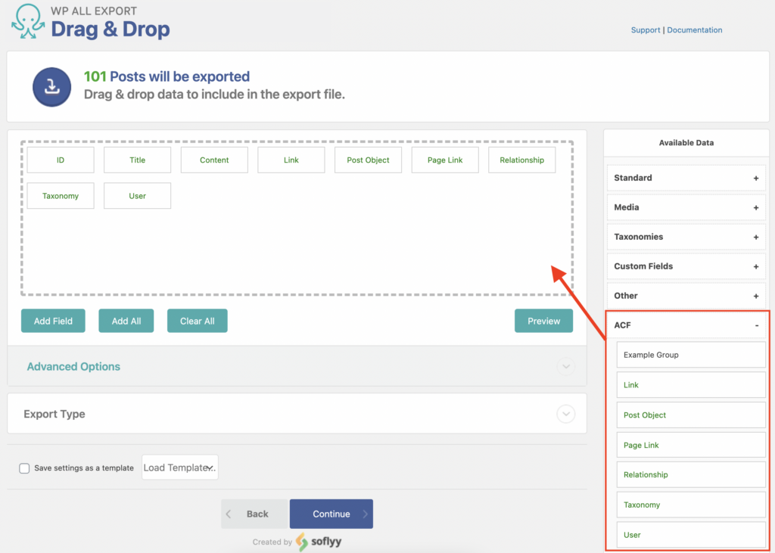This screenshot has height=553, width=775.
Task: Click the Add Field button
Action: 53,321
